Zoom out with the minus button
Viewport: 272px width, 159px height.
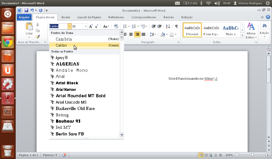(237, 155)
